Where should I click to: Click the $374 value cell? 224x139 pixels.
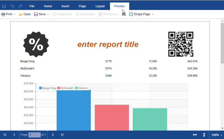click(x=109, y=69)
